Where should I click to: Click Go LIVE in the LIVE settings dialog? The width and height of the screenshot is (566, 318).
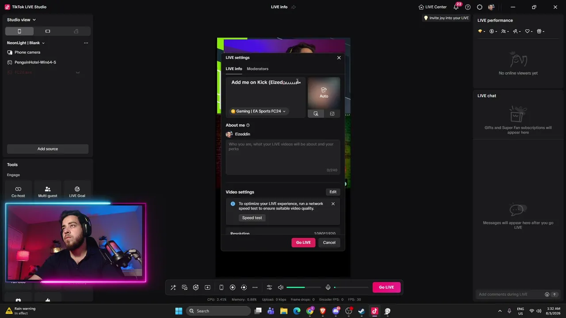coord(303,242)
